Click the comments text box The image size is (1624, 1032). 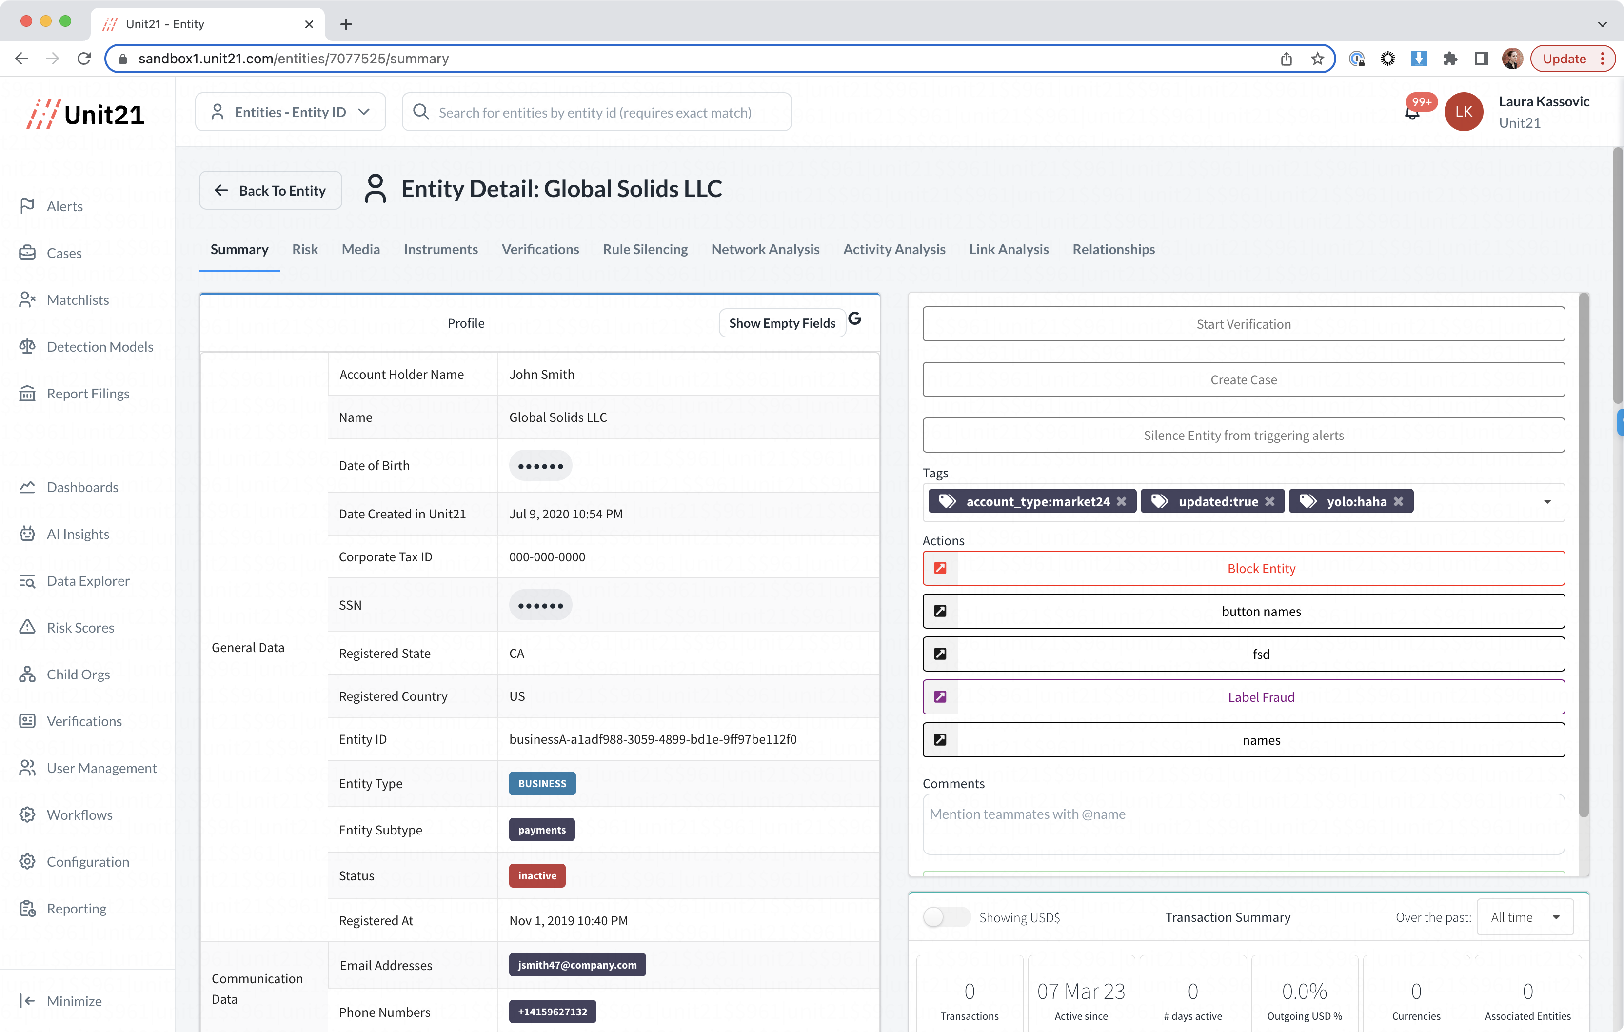point(1243,824)
